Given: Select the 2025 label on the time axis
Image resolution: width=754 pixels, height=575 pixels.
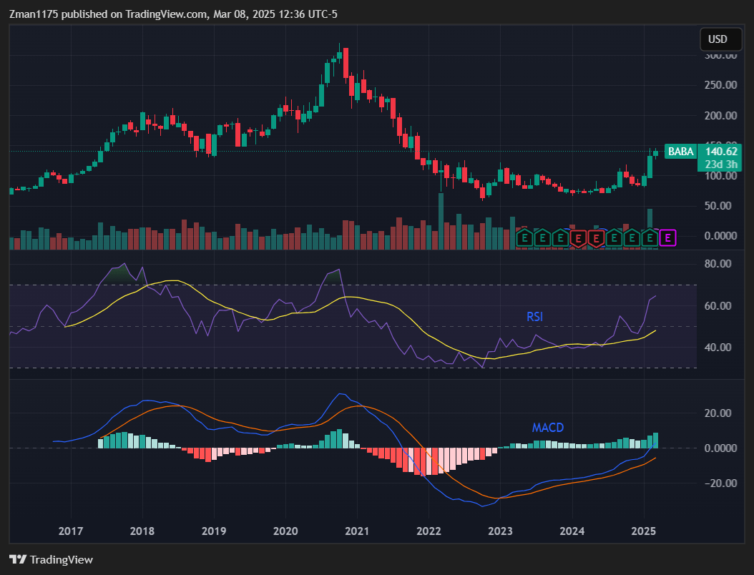Looking at the screenshot, I should [x=644, y=531].
